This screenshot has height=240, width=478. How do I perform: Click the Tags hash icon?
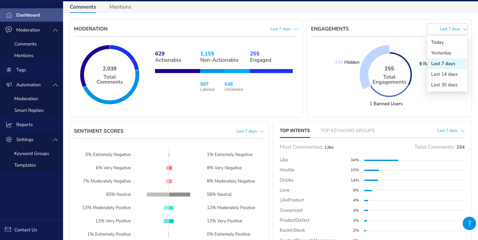[9, 70]
